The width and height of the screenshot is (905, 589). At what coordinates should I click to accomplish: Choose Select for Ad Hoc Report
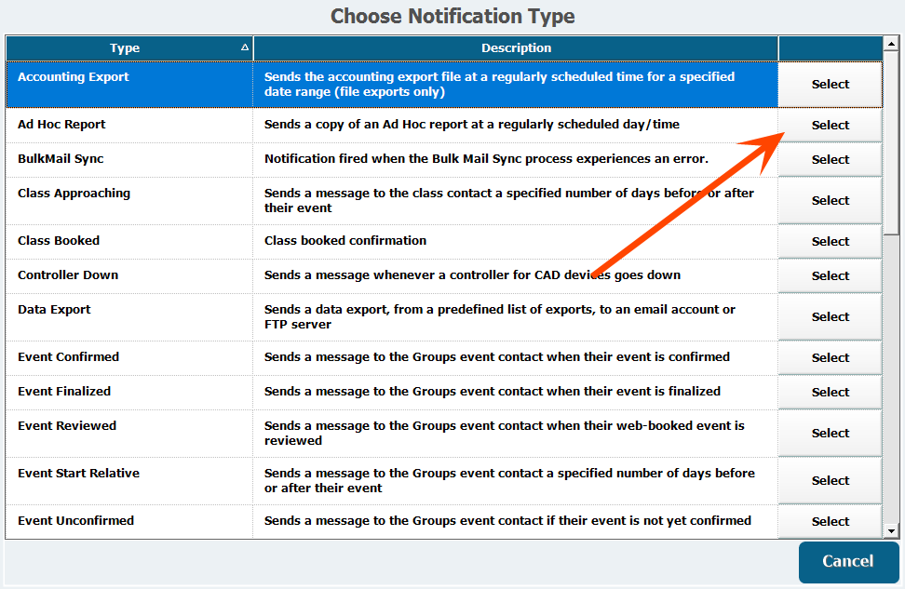[x=830, y=126]
